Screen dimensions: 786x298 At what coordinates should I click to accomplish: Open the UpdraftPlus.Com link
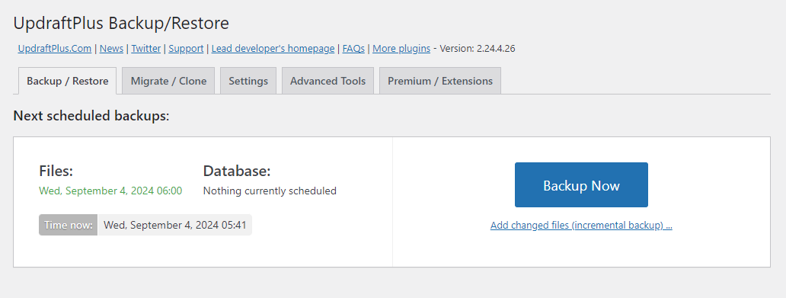click(55, 49)
